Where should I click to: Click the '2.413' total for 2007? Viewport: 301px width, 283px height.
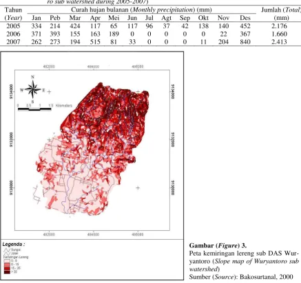pos(279,42)
